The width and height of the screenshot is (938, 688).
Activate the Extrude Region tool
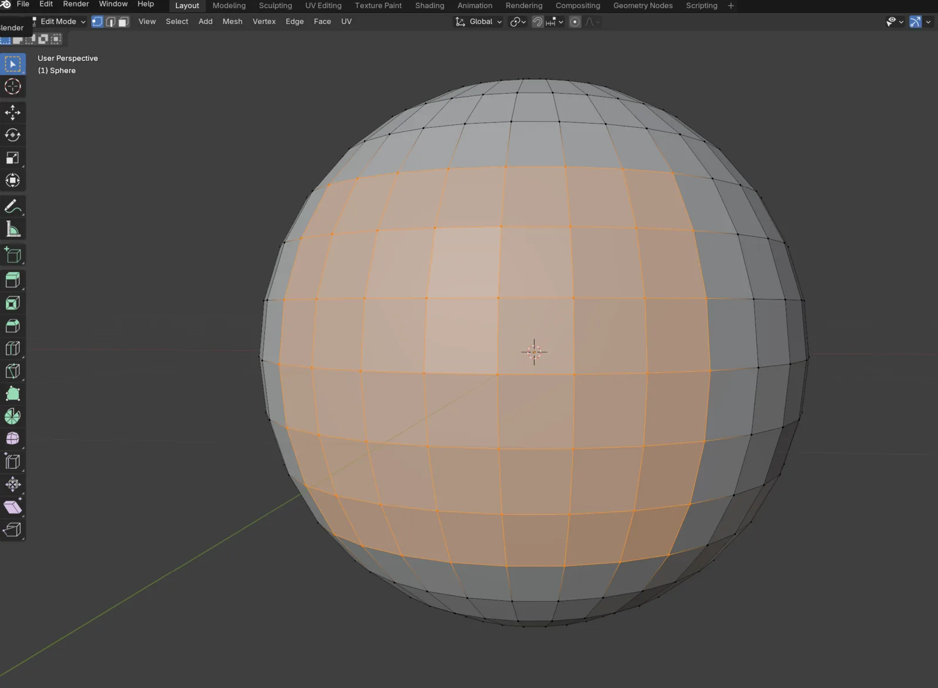[x=12, y=280]
